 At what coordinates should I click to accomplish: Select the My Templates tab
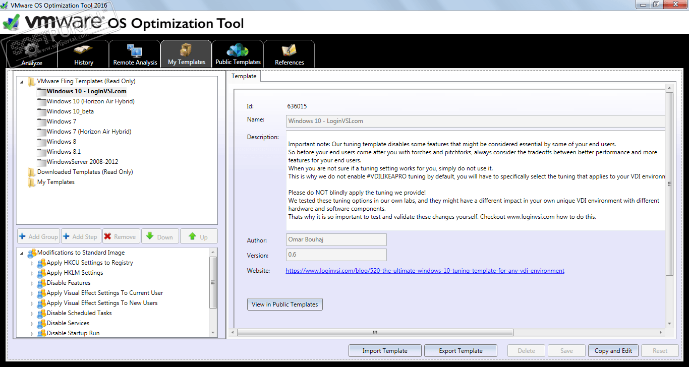(186, 54)
